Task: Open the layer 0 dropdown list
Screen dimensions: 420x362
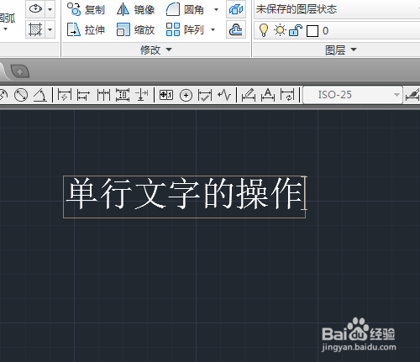Action: (x=337, y=30)
